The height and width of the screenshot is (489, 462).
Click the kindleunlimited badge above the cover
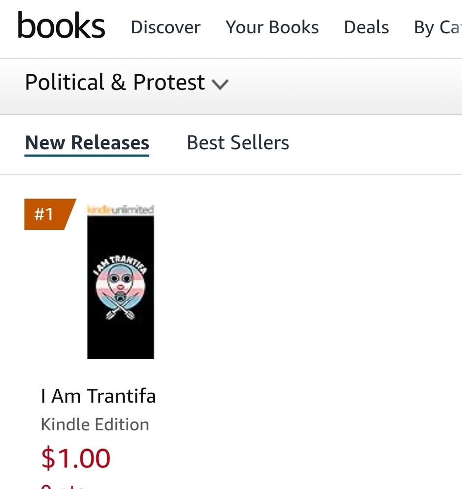[x=120, y=210]
